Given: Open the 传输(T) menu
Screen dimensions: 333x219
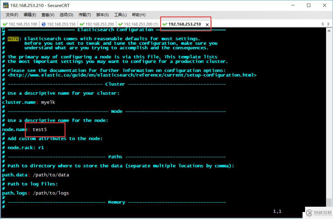Looking at the screenshot, I should 85,15.
